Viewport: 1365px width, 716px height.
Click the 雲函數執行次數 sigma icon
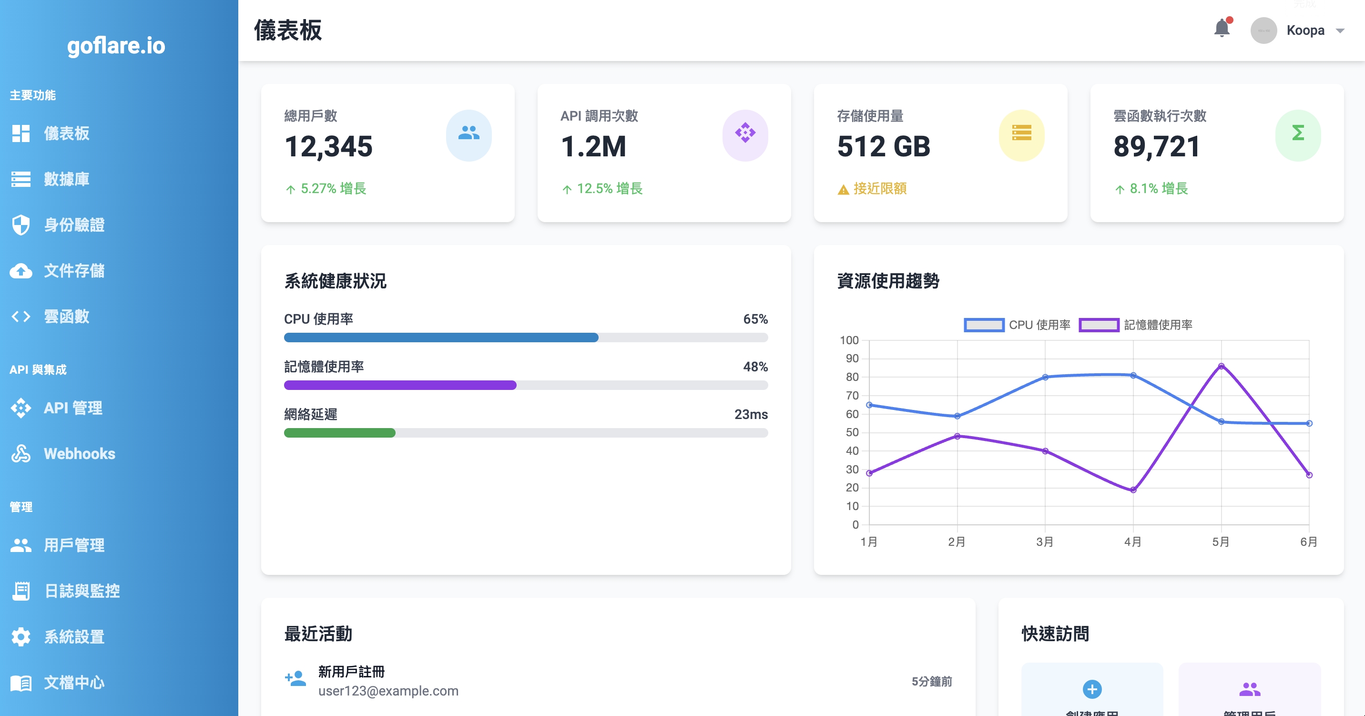(x=1298, y=133)
